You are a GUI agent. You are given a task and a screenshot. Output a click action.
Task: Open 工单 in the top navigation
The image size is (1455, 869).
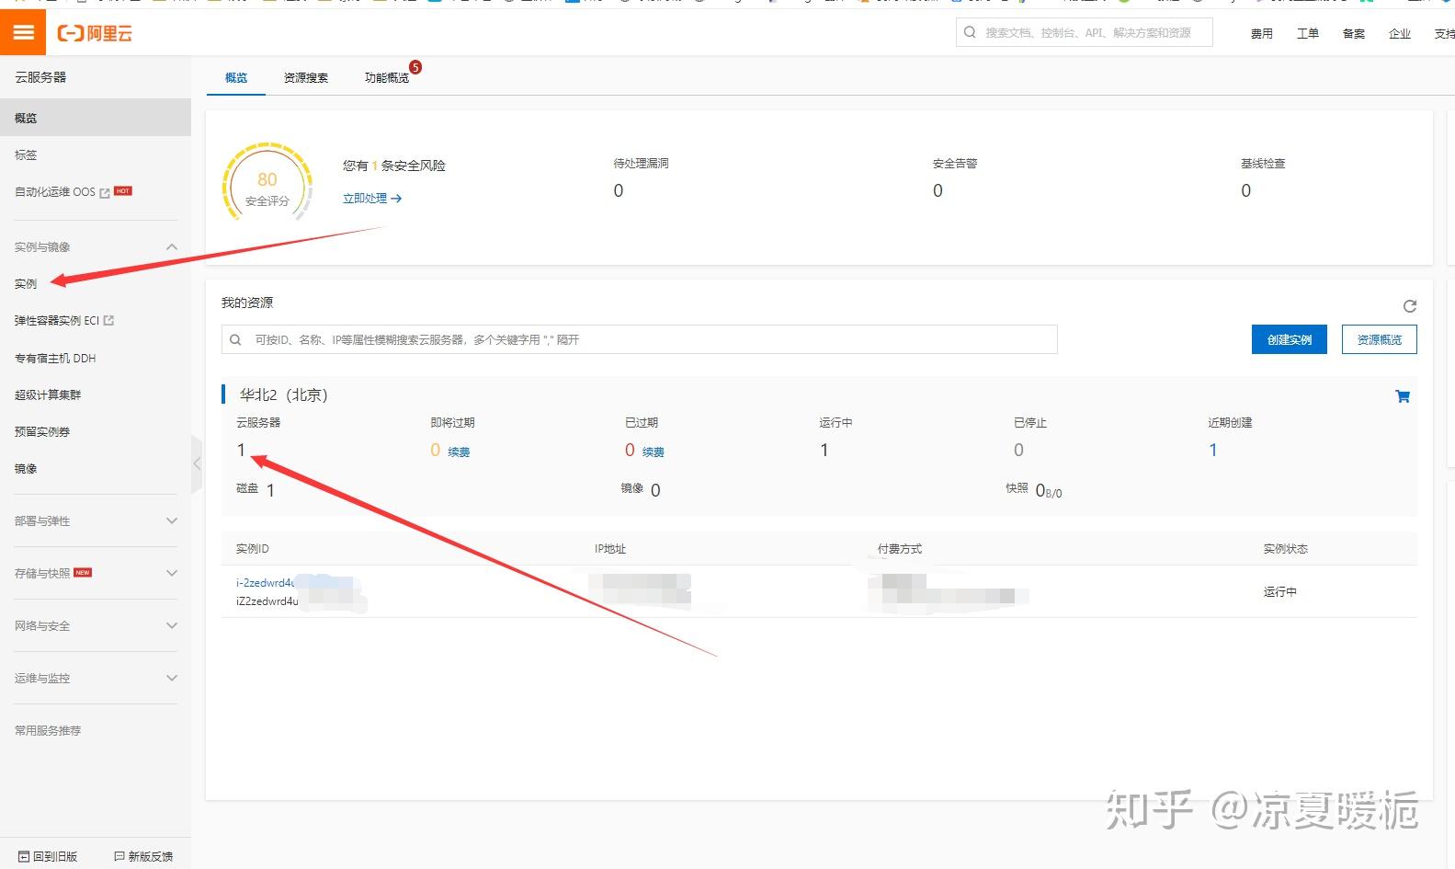(1308, 33)
